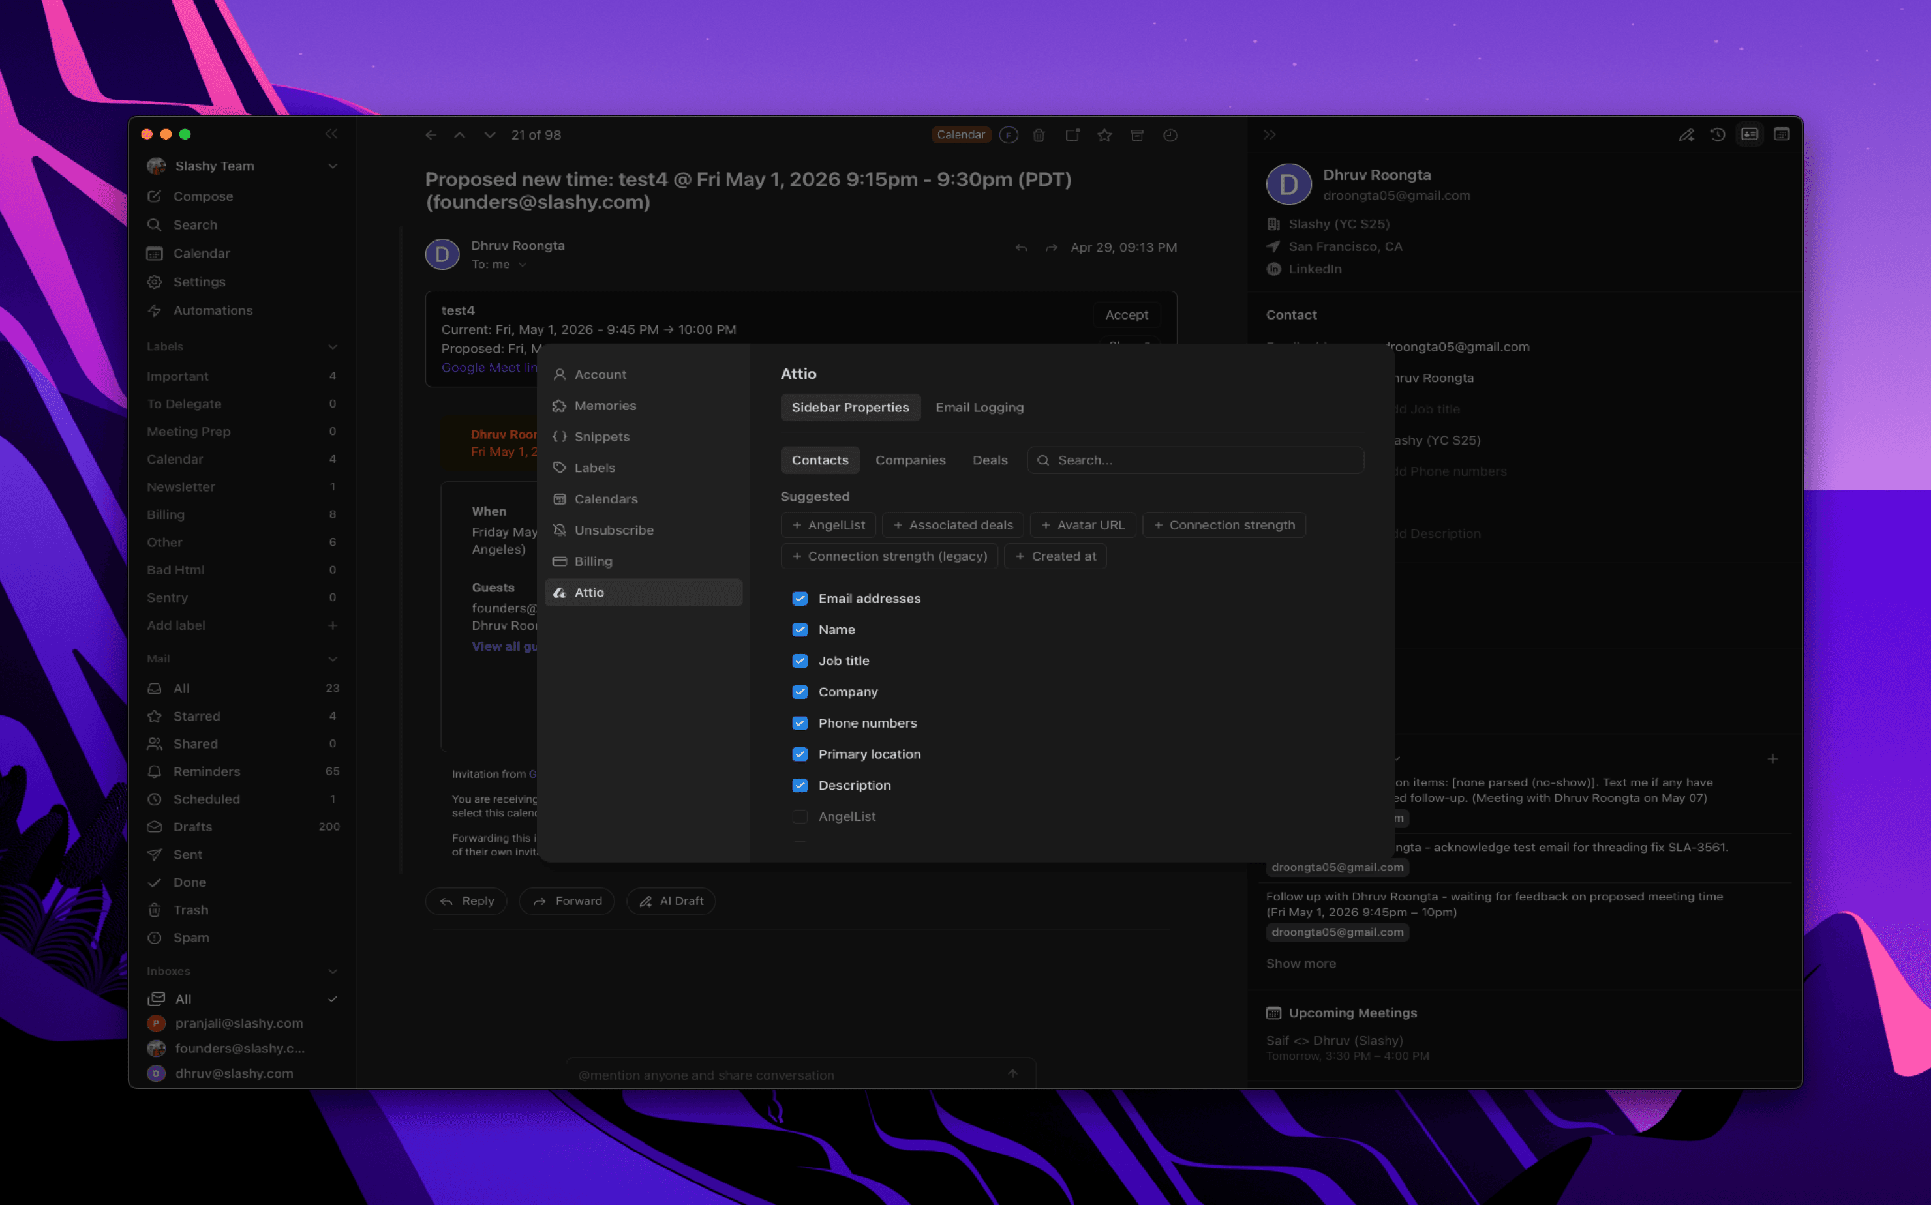Click Show more under the follow-up list
Screen dimensions: 1931x1205
[1300, 964]
